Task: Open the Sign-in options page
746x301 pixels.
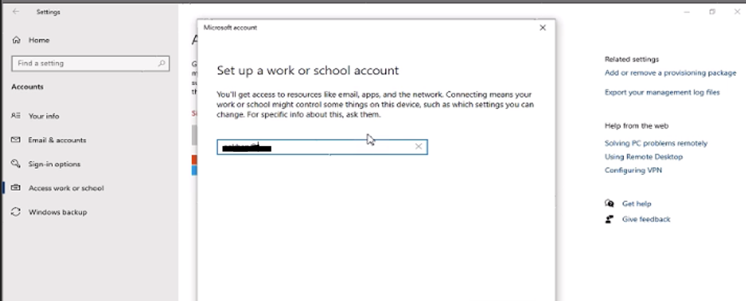Action: (x=54, y=164)
